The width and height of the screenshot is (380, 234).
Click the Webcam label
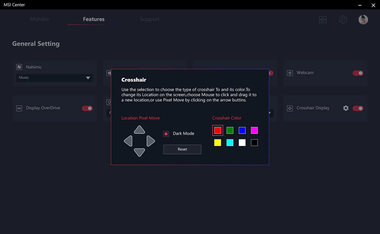[x=305, y=73]
